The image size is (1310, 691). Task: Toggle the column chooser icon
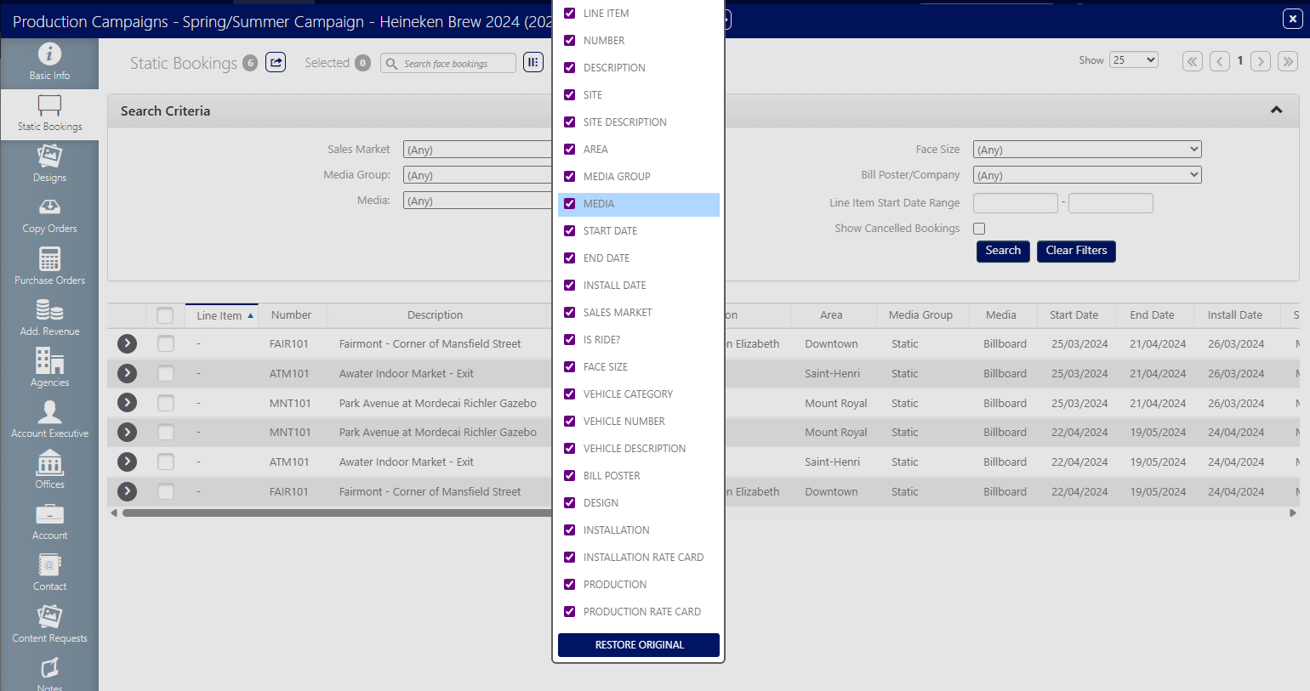pyautogui.click(x=533, y=62)
